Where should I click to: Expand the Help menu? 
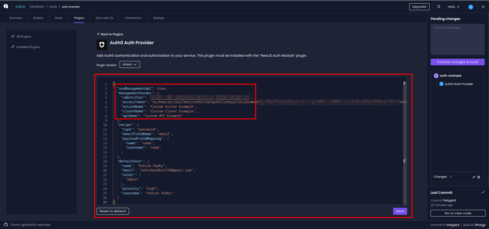[x=454, y=7]
